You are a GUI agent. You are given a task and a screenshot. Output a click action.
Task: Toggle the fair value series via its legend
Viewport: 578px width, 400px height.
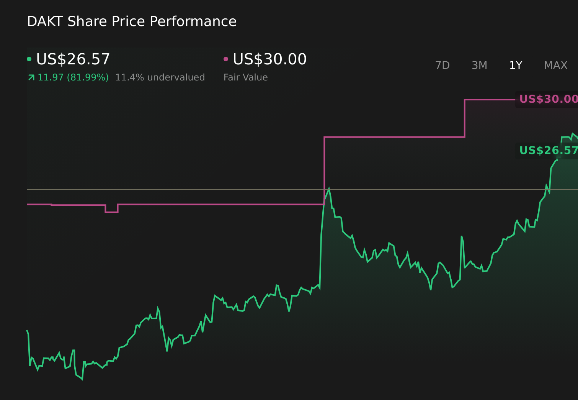coord(269,59)
